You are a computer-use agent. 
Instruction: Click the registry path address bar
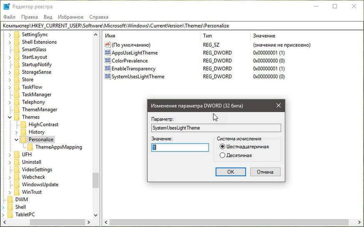pos(182,26)
